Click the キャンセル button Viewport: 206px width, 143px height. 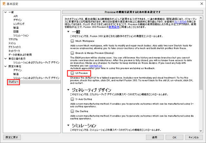click(194, 137)
